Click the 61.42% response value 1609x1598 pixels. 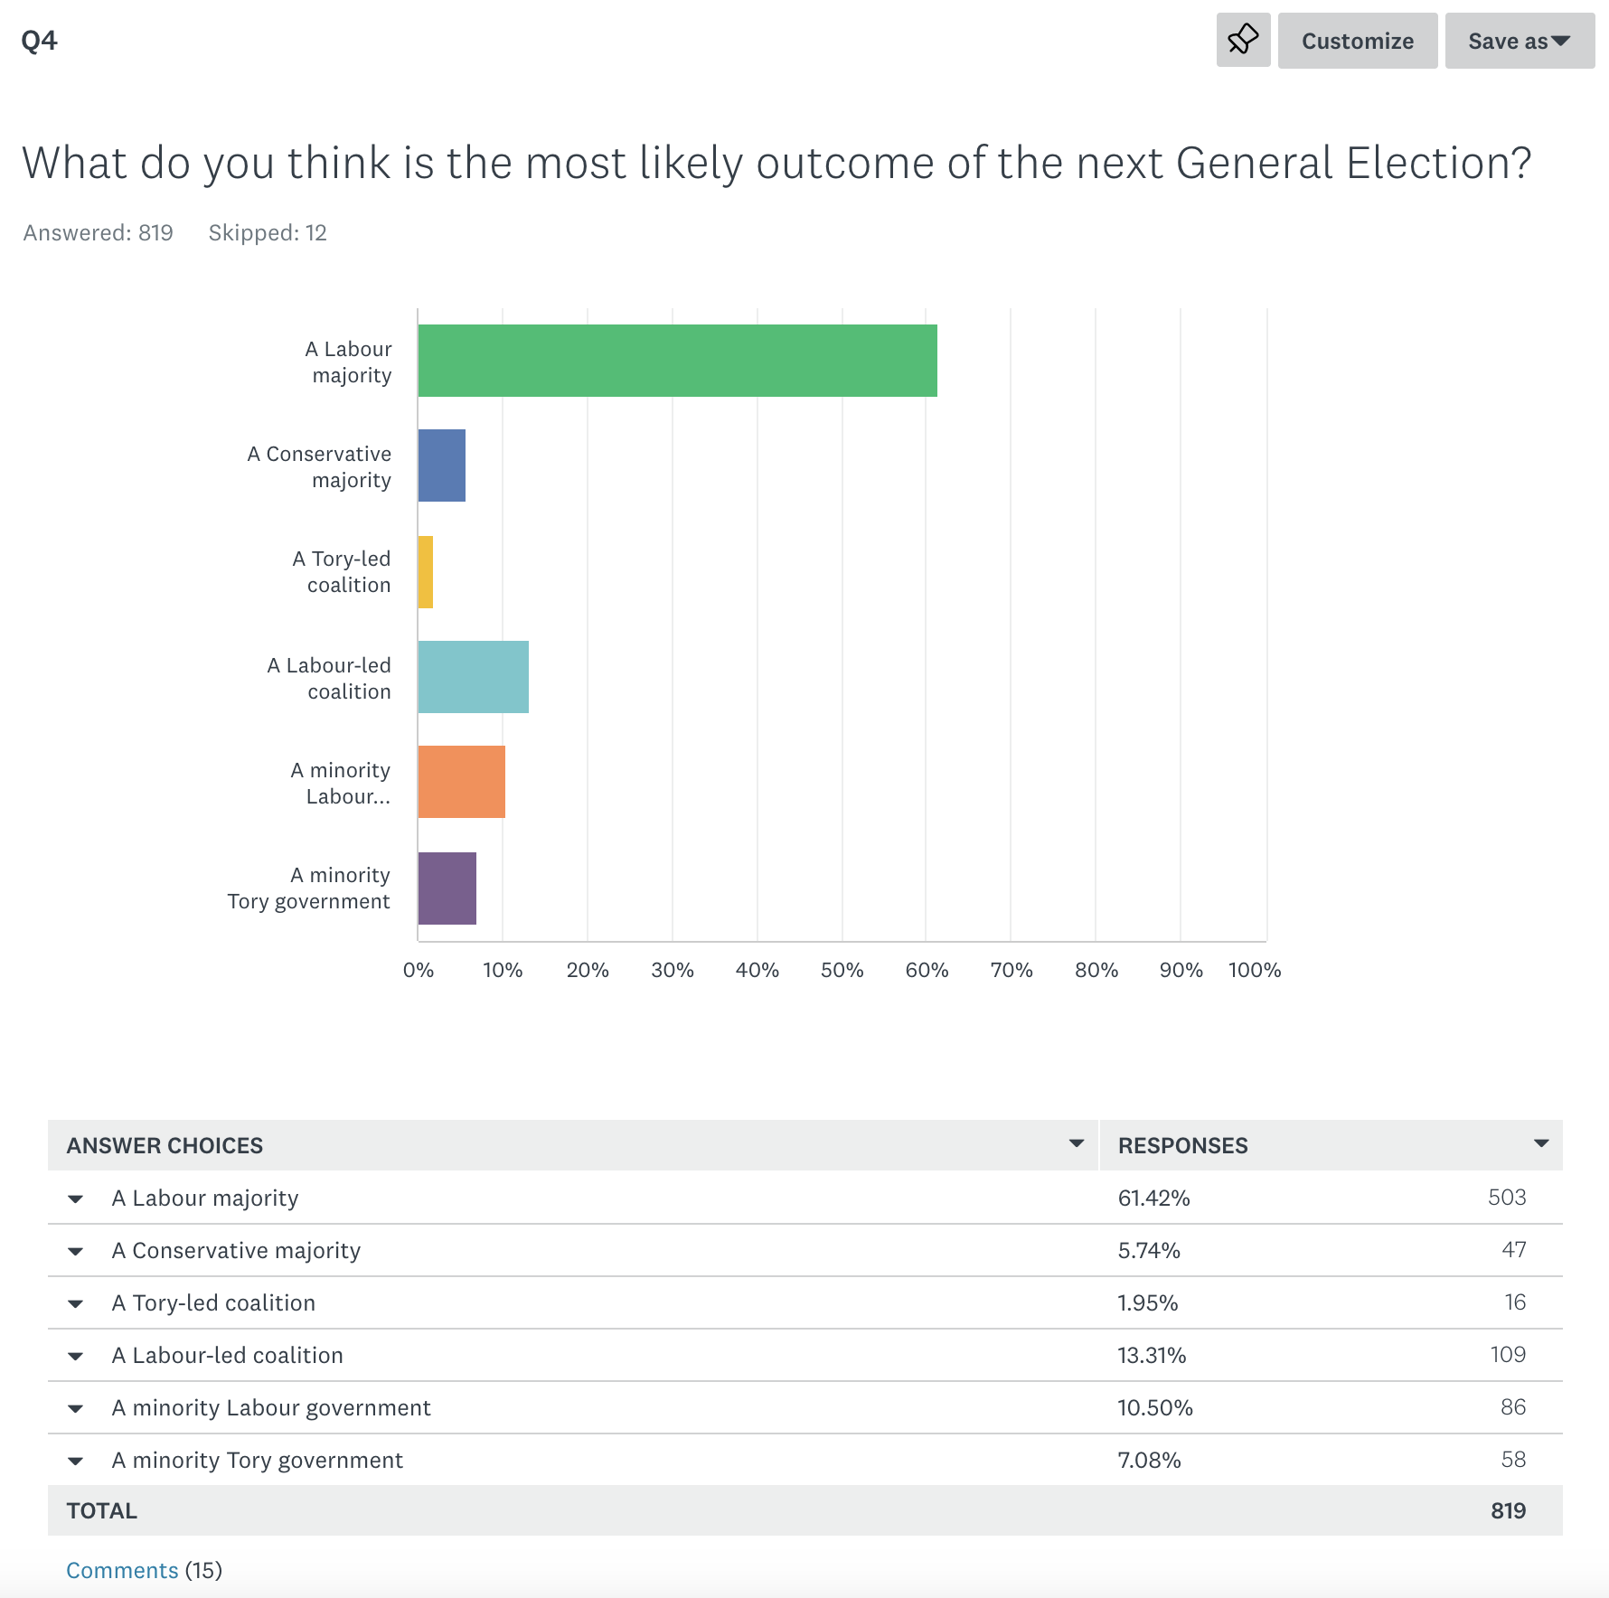(1153, 1198)
